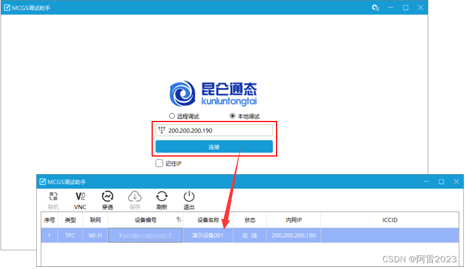Click the TPC type cell
This screenshot has width=465, height=269.
pos(70,235)
